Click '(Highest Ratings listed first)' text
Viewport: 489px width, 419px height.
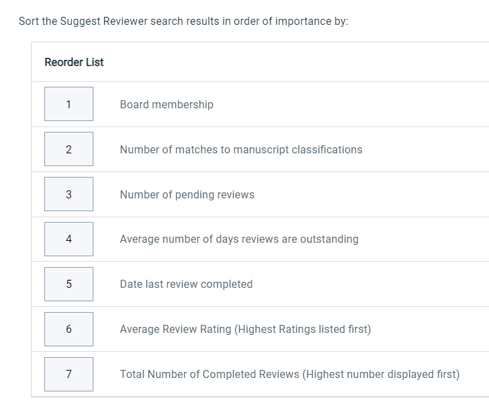pos(302,329)
